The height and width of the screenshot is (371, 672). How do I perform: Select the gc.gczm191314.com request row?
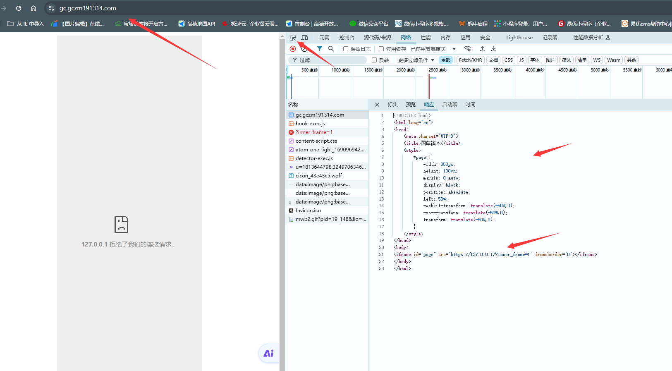coord(328,115)
